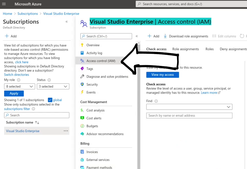Follow the Switch directories link

[16, 75]
